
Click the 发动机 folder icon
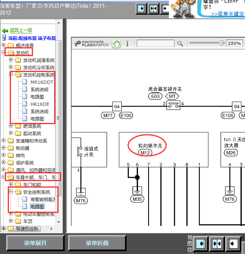tap(11, 53)
